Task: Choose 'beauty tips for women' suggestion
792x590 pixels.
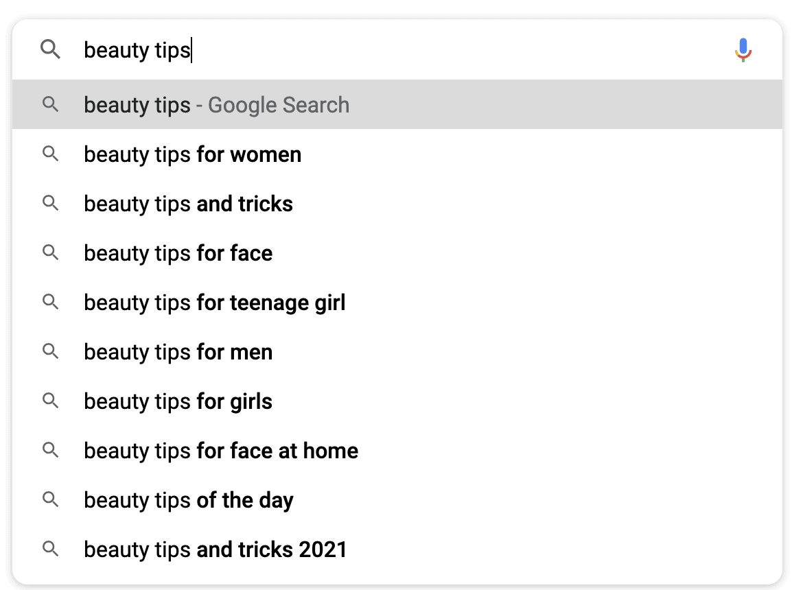Action: coord(192,154)
